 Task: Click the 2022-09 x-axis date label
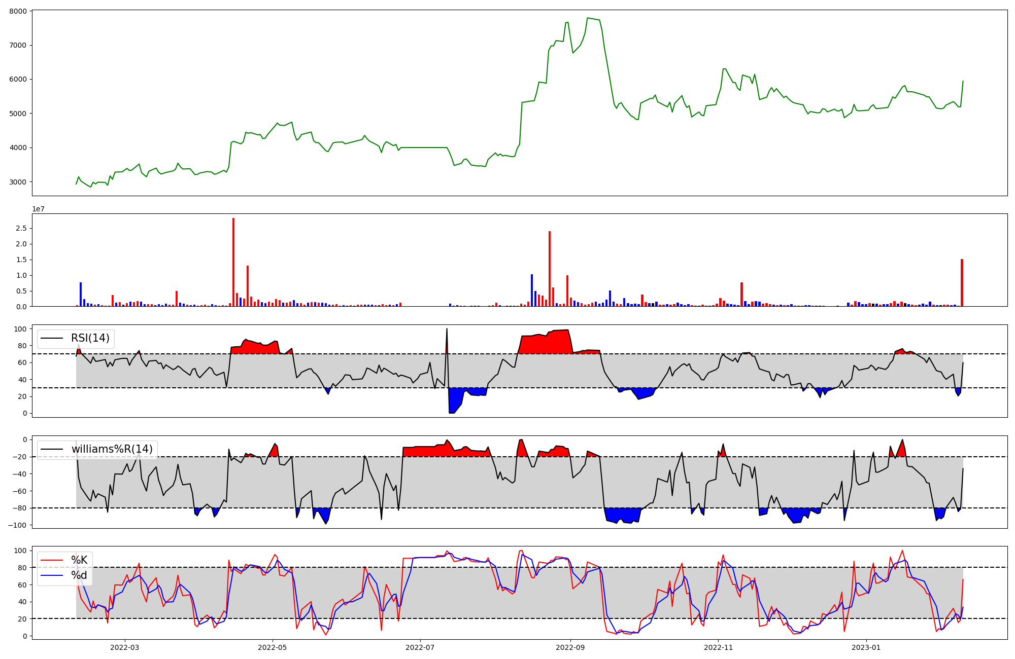pos(570,647)
